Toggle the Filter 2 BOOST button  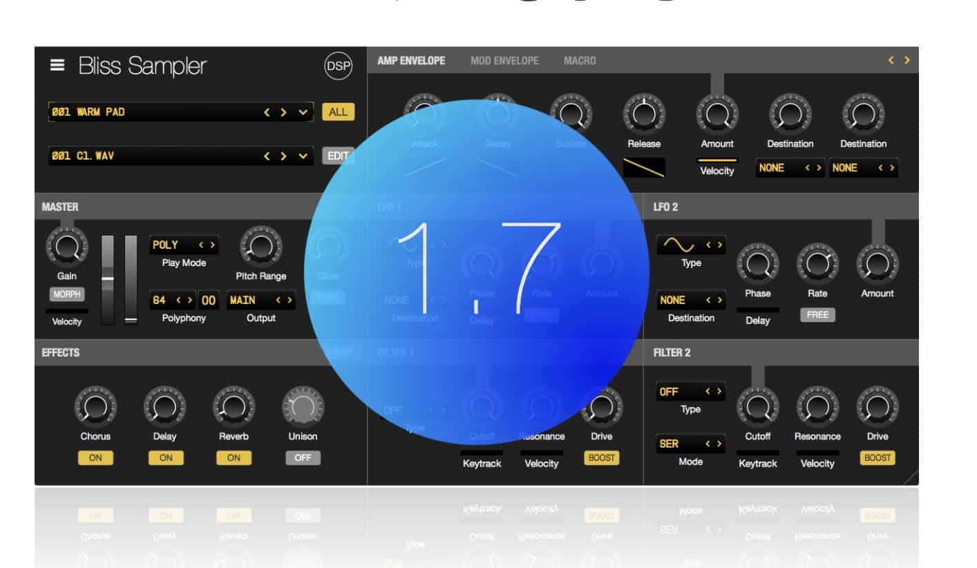point(878,457)
